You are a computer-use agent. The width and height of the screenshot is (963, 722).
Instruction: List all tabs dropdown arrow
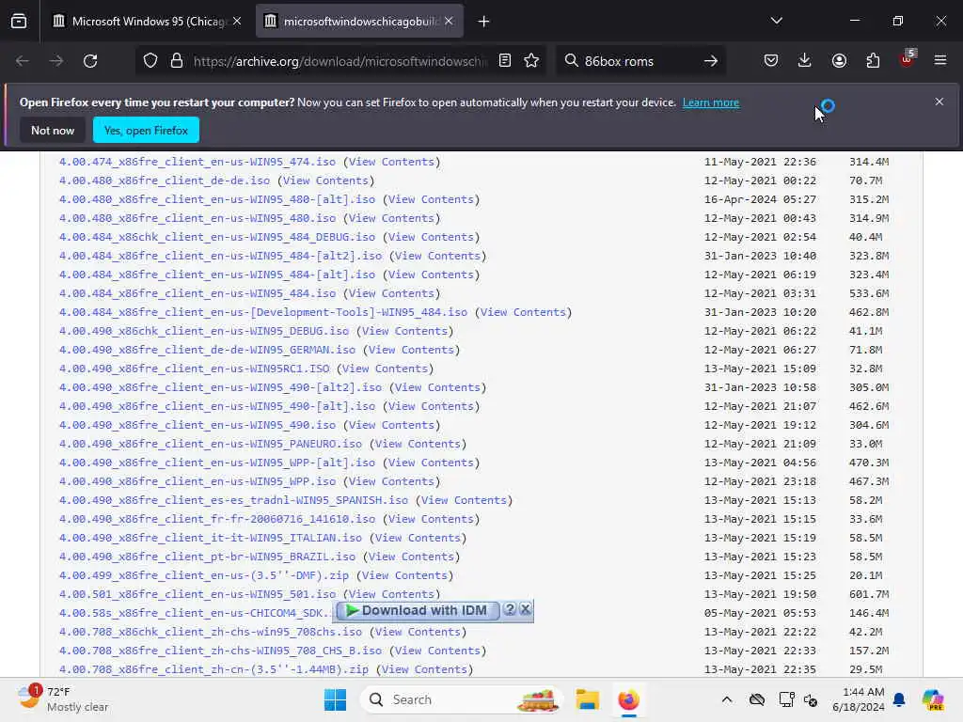coord(776,22)
